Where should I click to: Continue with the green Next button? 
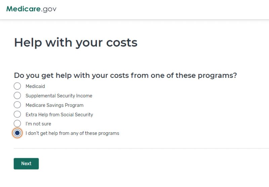point(26,163)
